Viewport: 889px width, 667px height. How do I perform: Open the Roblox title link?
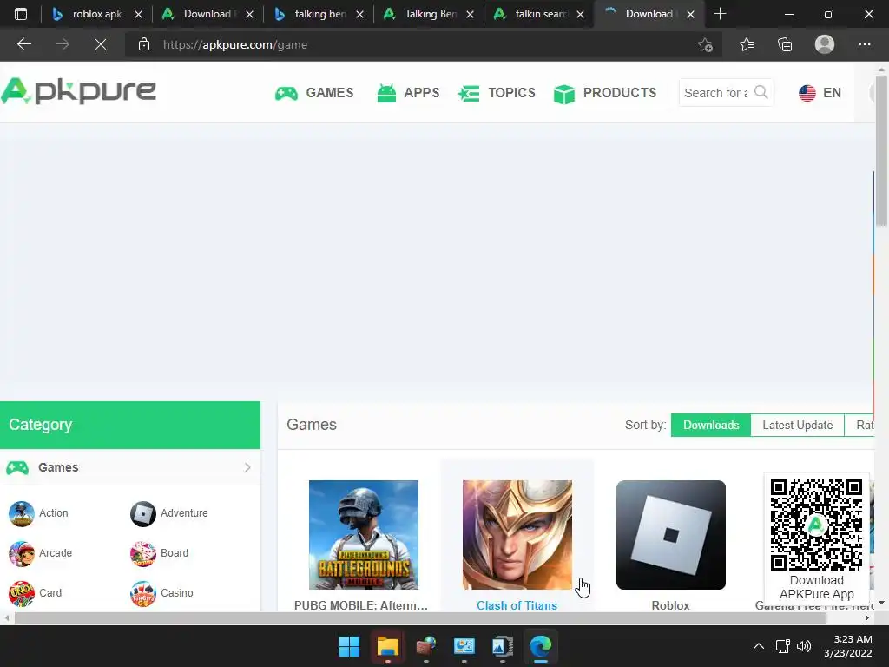point(671,605)
